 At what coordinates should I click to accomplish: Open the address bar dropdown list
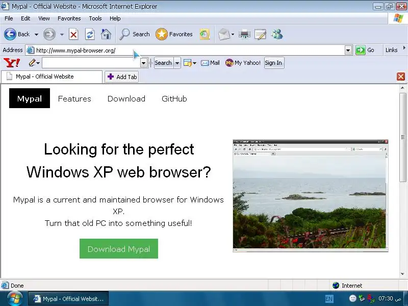point(348,50)
